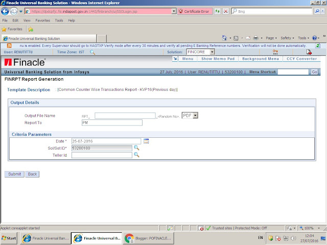The image size is (327, 245).
Task: Click the Sol/Set ID search magnifier
Action: pyautogui.click(x=136, y=148)
